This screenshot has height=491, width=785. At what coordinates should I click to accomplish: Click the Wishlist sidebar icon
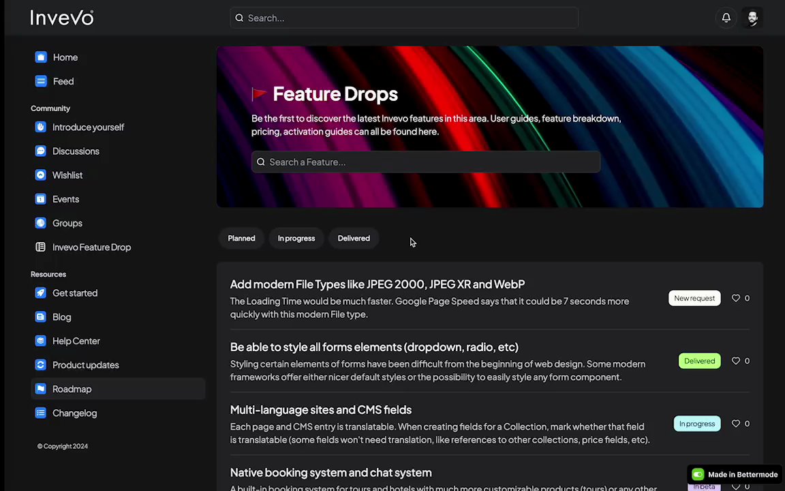click(41, 175)
